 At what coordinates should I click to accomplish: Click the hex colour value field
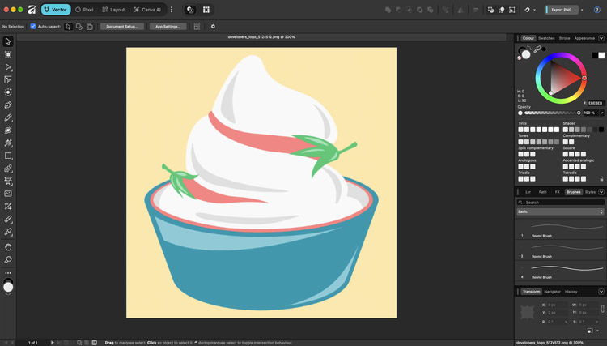tap(596, 103)
